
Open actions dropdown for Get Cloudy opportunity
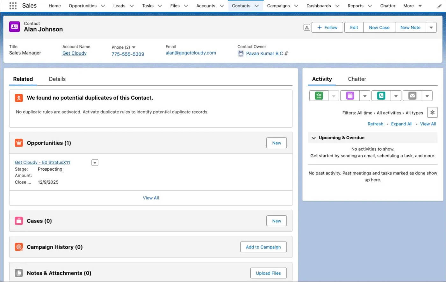tap(95, 163)
